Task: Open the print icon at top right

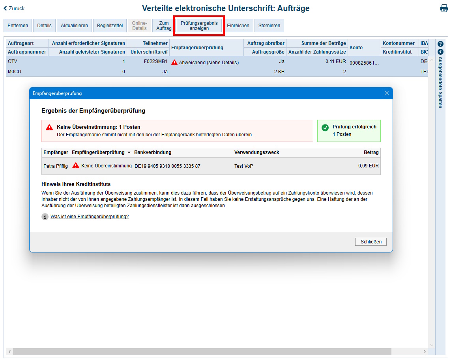Action: tap(444, 8)
